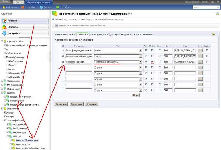221x150 pixels.
Task: Click the Фотогалерея icon in upper tree
Action: click(x=5, y=81)
